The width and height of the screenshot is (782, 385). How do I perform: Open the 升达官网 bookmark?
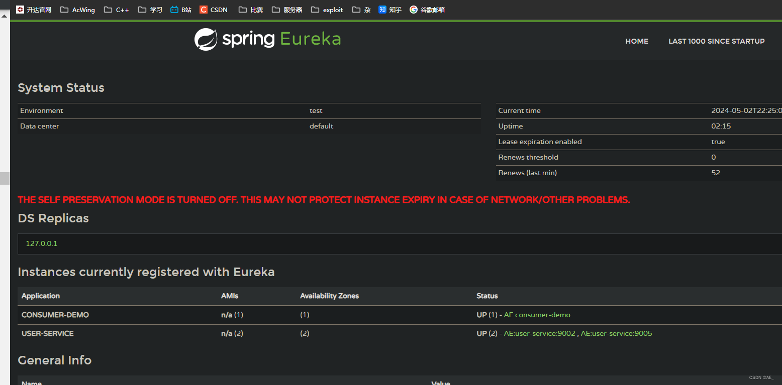pos(34,10)
